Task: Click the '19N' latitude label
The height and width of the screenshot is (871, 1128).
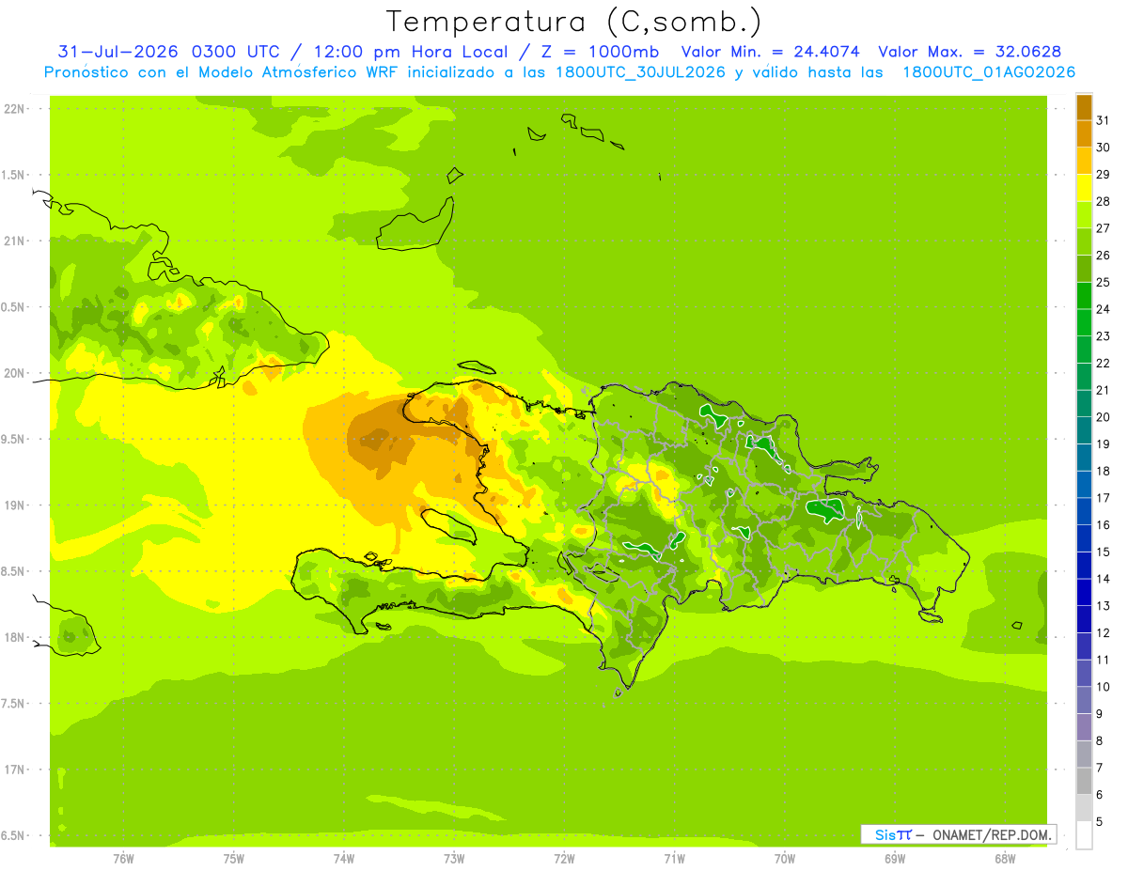Action: click(x=14, y=505)
